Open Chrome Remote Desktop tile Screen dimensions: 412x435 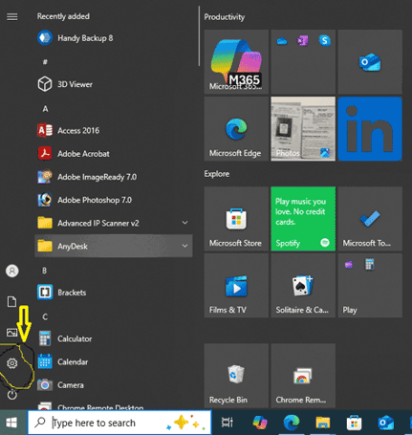303,376
